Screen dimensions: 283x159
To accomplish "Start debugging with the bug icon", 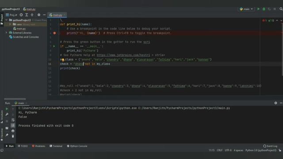I will click(264, 9).
